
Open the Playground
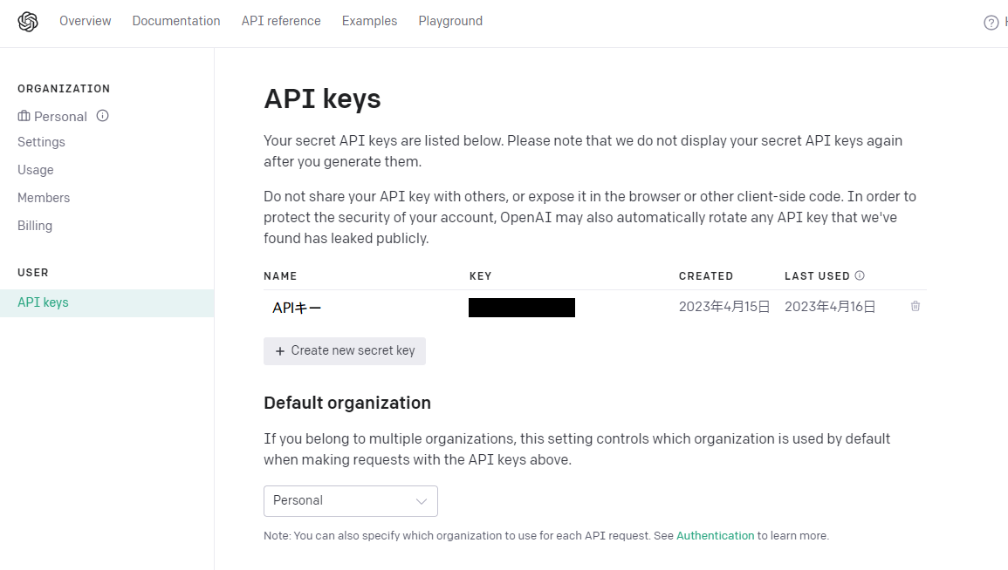450,21
